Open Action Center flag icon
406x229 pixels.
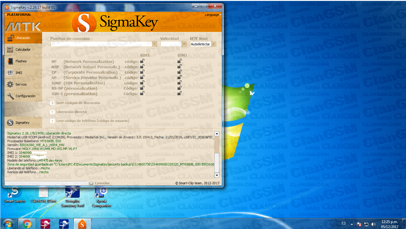359,224
